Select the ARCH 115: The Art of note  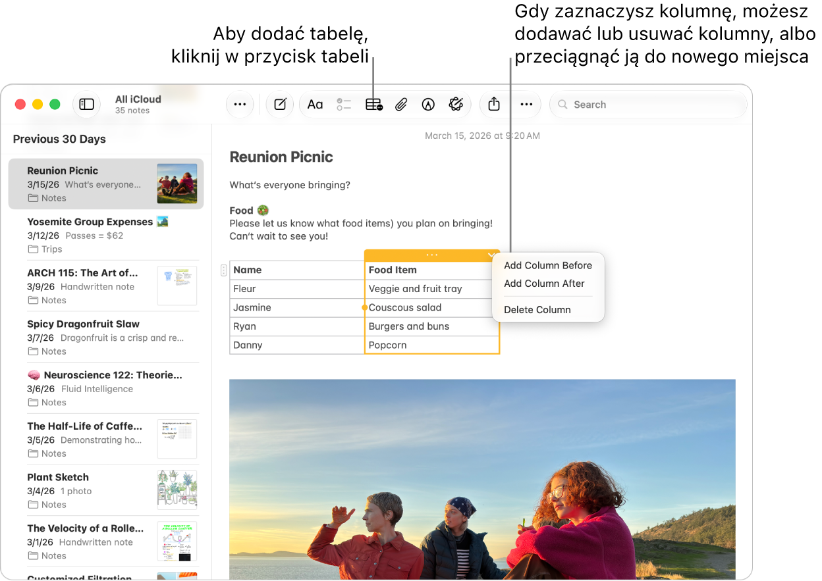point(106,286)
